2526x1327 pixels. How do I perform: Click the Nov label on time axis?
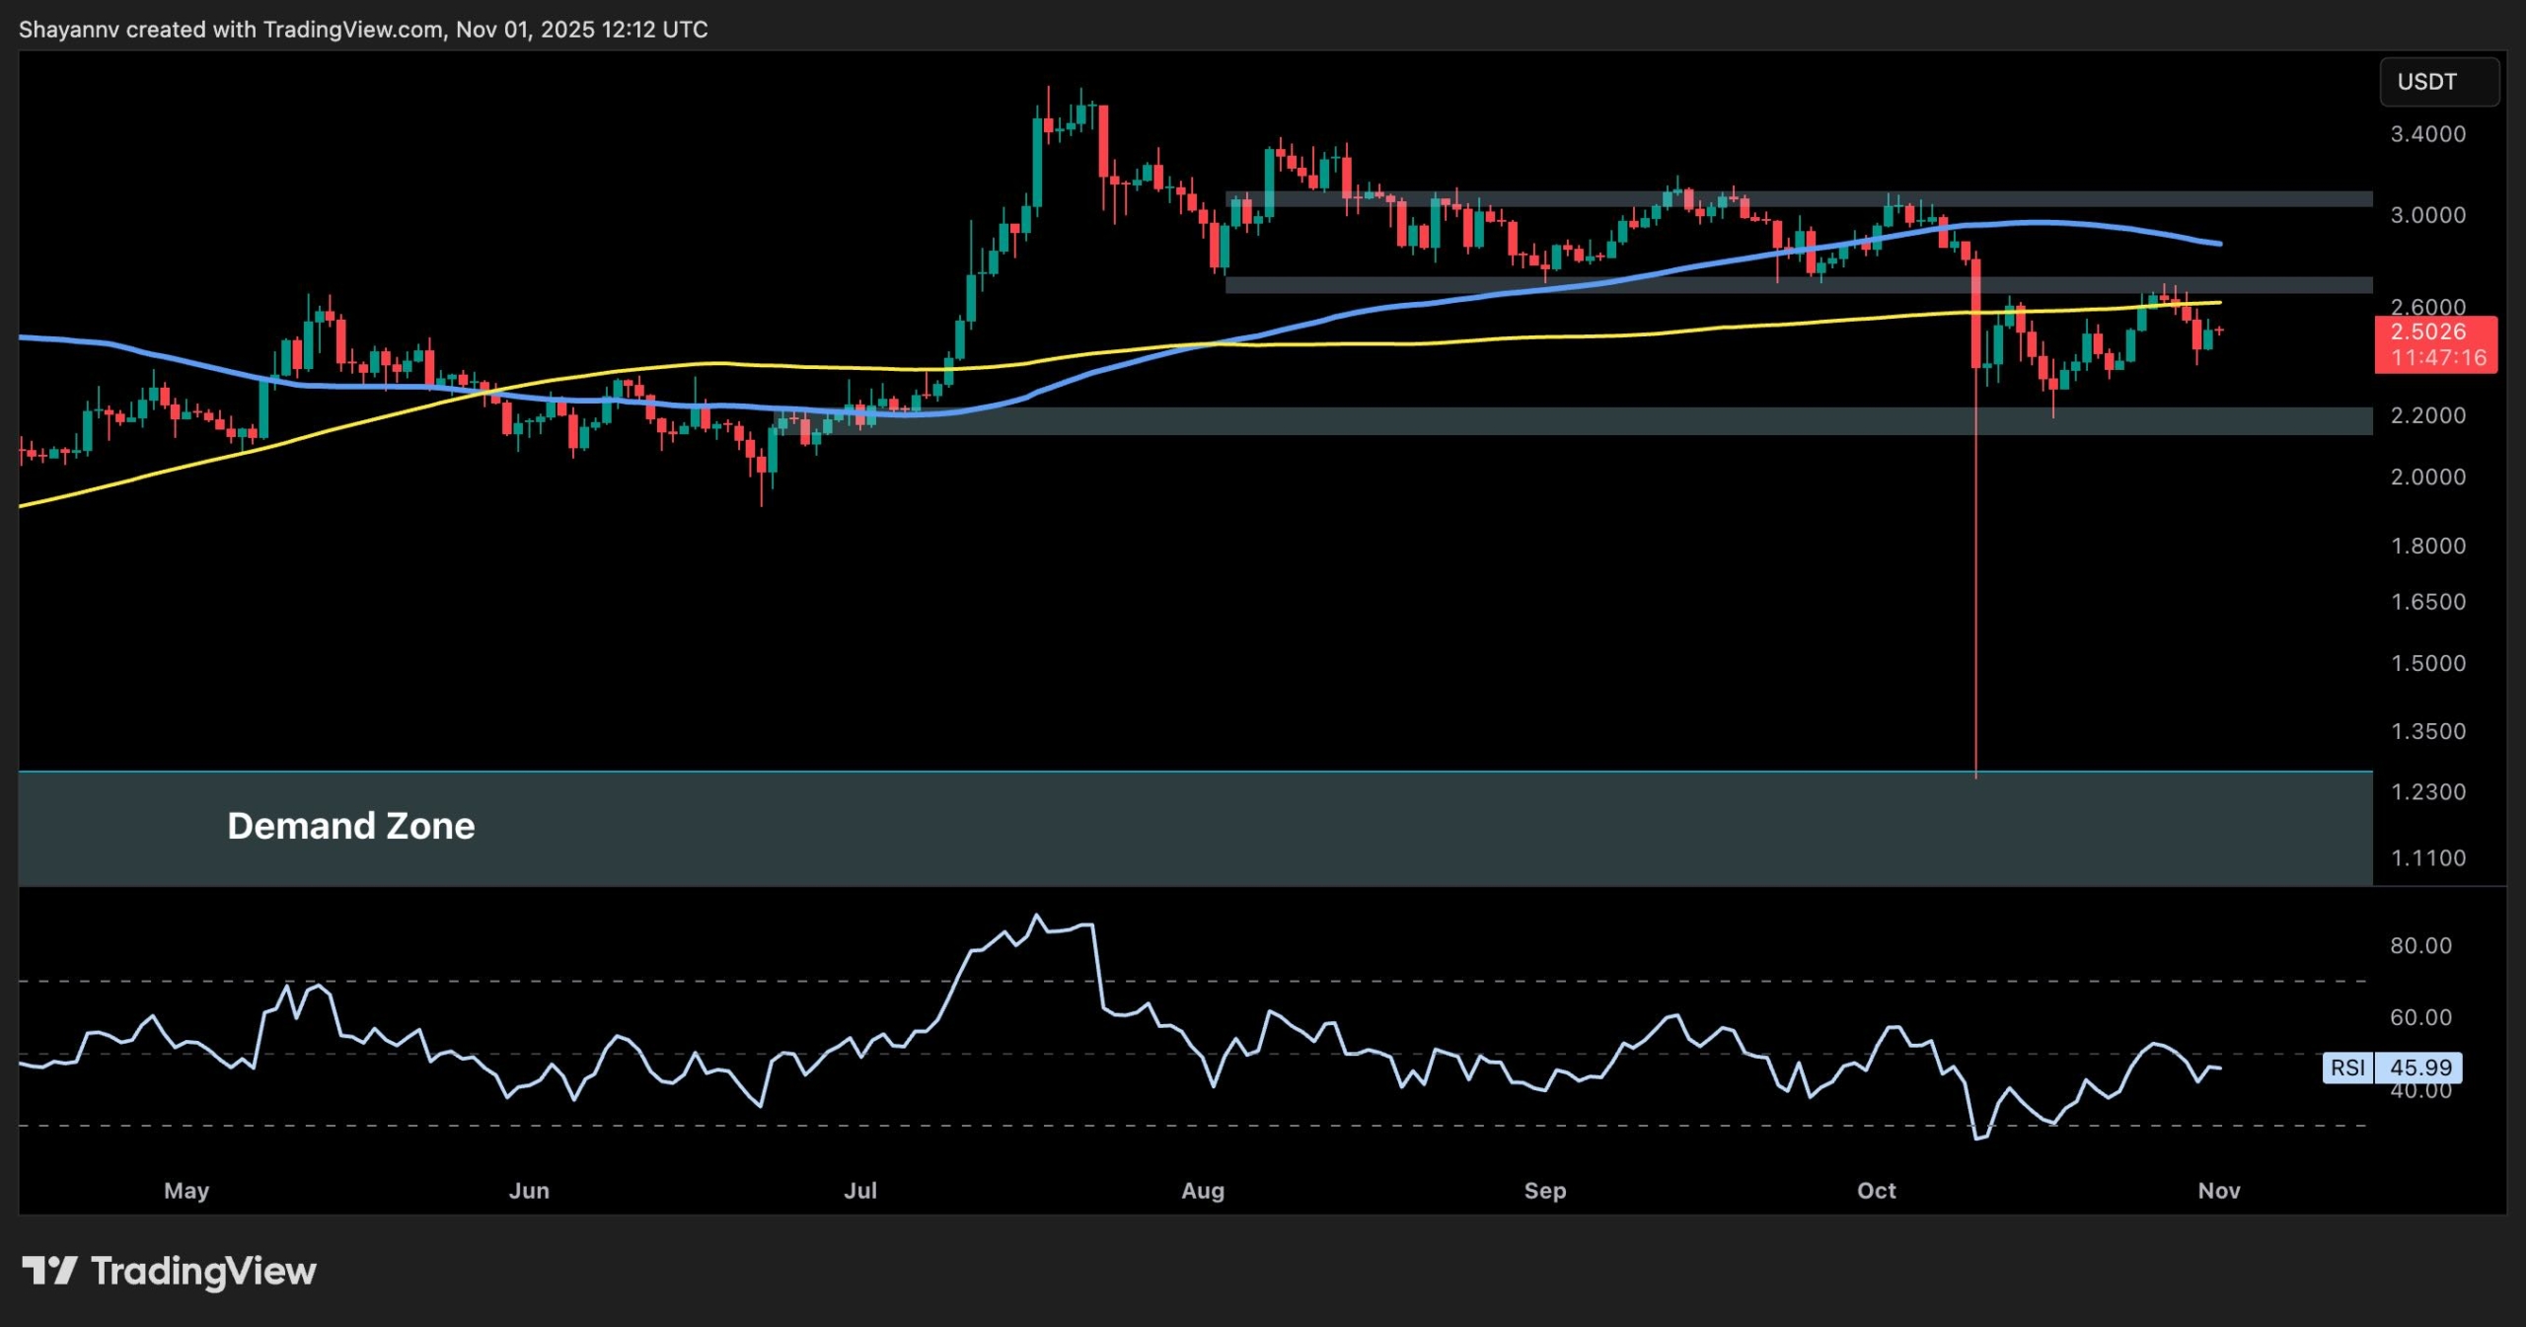coord(2220,1191)
